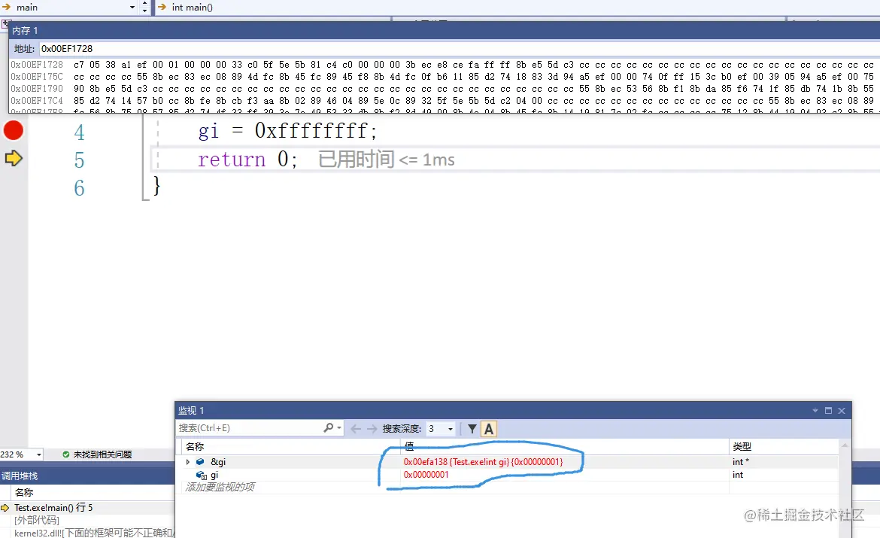Screen dimensions: 880x538
Task: Click the int type cell for gi
Action: pyautogui.click(x=737, y=475)
